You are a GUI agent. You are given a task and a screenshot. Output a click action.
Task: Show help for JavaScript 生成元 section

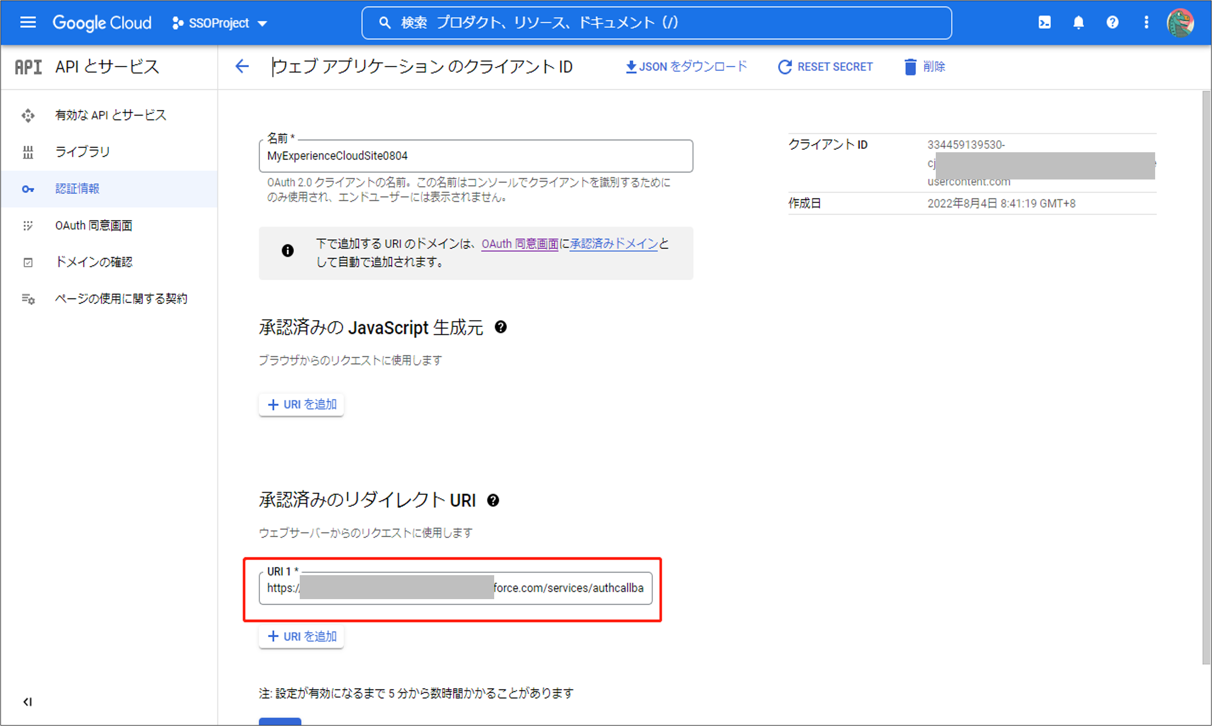(x=500, y=327)
